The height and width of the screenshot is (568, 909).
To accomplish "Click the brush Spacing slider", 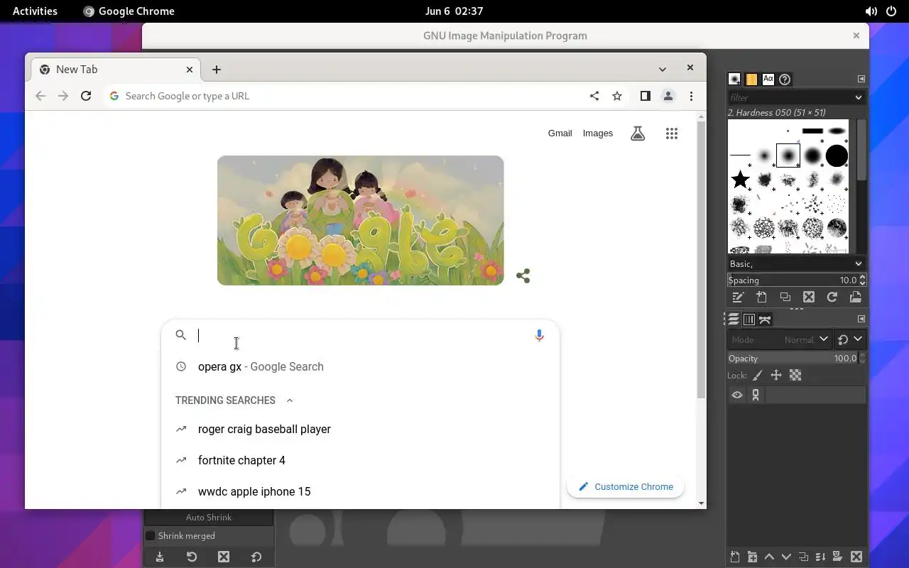I will (793, 280).
